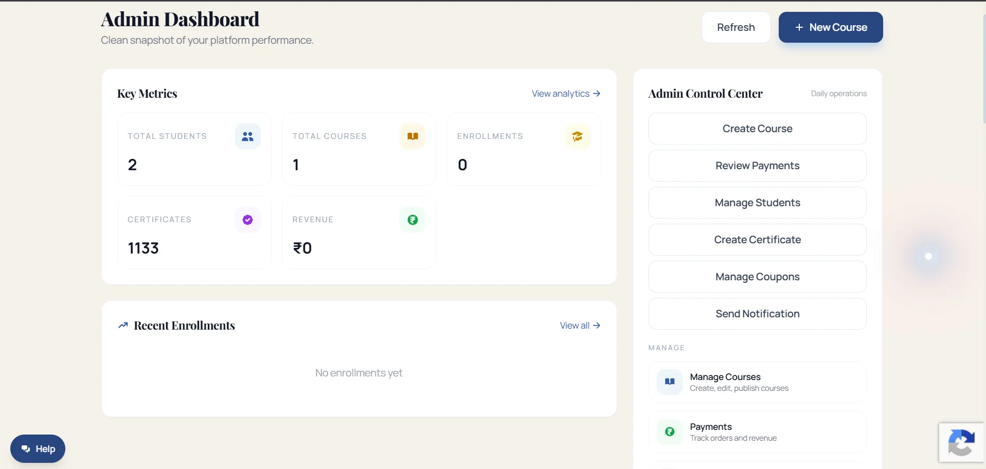
Task: Click the Total Students people icon
Action: click(248, 136)
